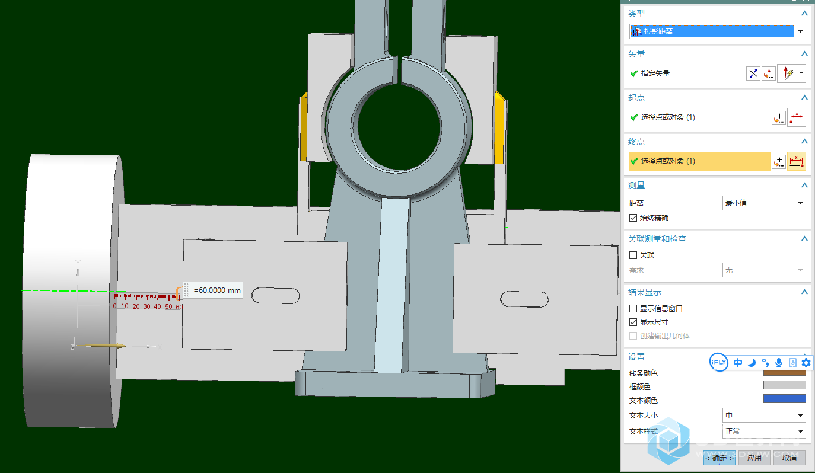The width and height of the screenshot is (815, 473).
Task: Click end point measure icon in 终点
Action: [x=797, y=161]
